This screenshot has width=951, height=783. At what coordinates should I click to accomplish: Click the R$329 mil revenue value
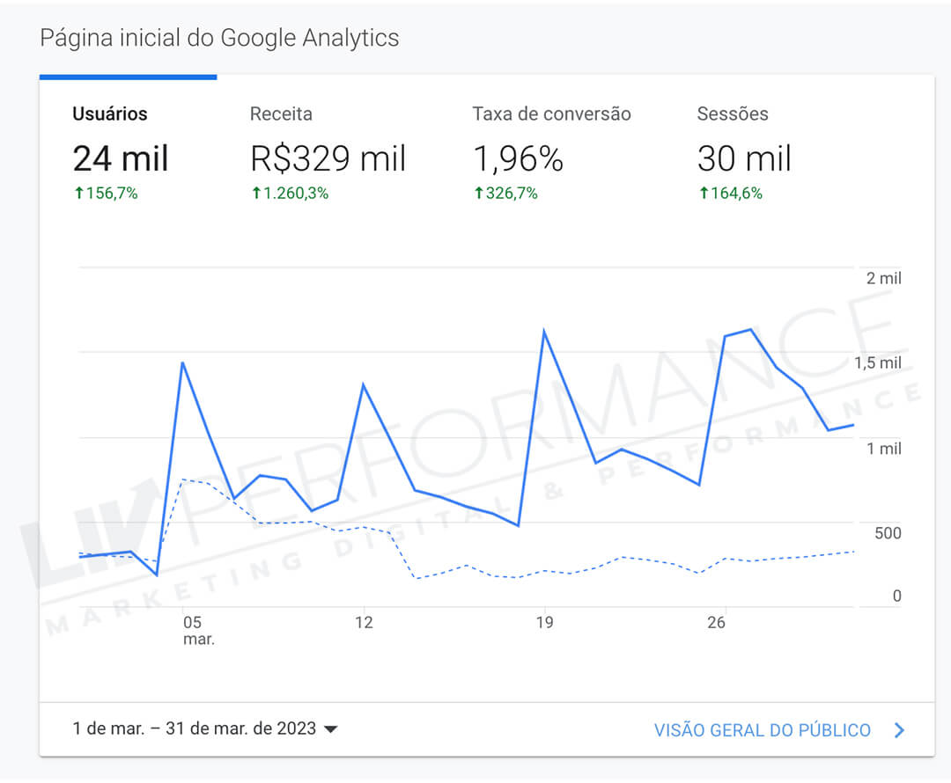328,158
